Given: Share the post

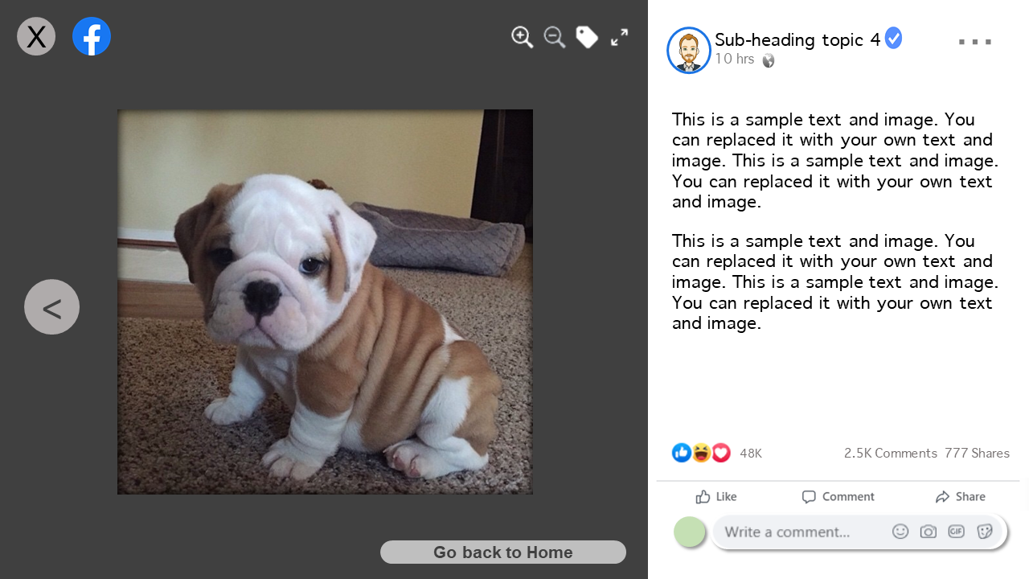Looking at the screenshot, I should pos(960,497).
